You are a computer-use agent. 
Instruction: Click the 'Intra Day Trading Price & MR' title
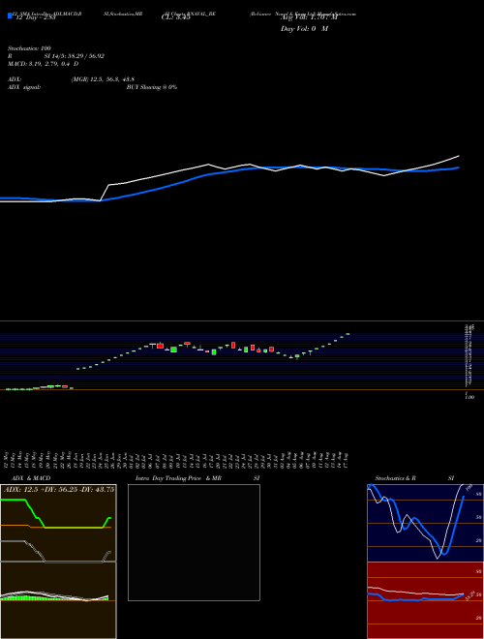point(179,478)
